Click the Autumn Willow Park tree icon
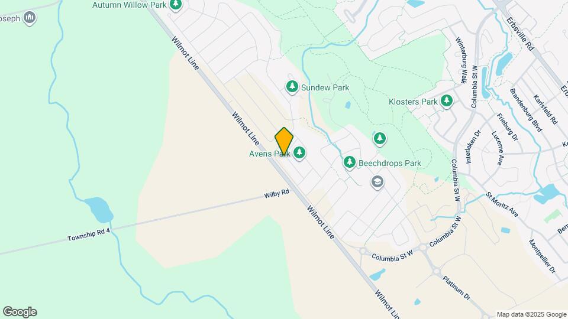The image size is (568, 319). coord(176,5)
